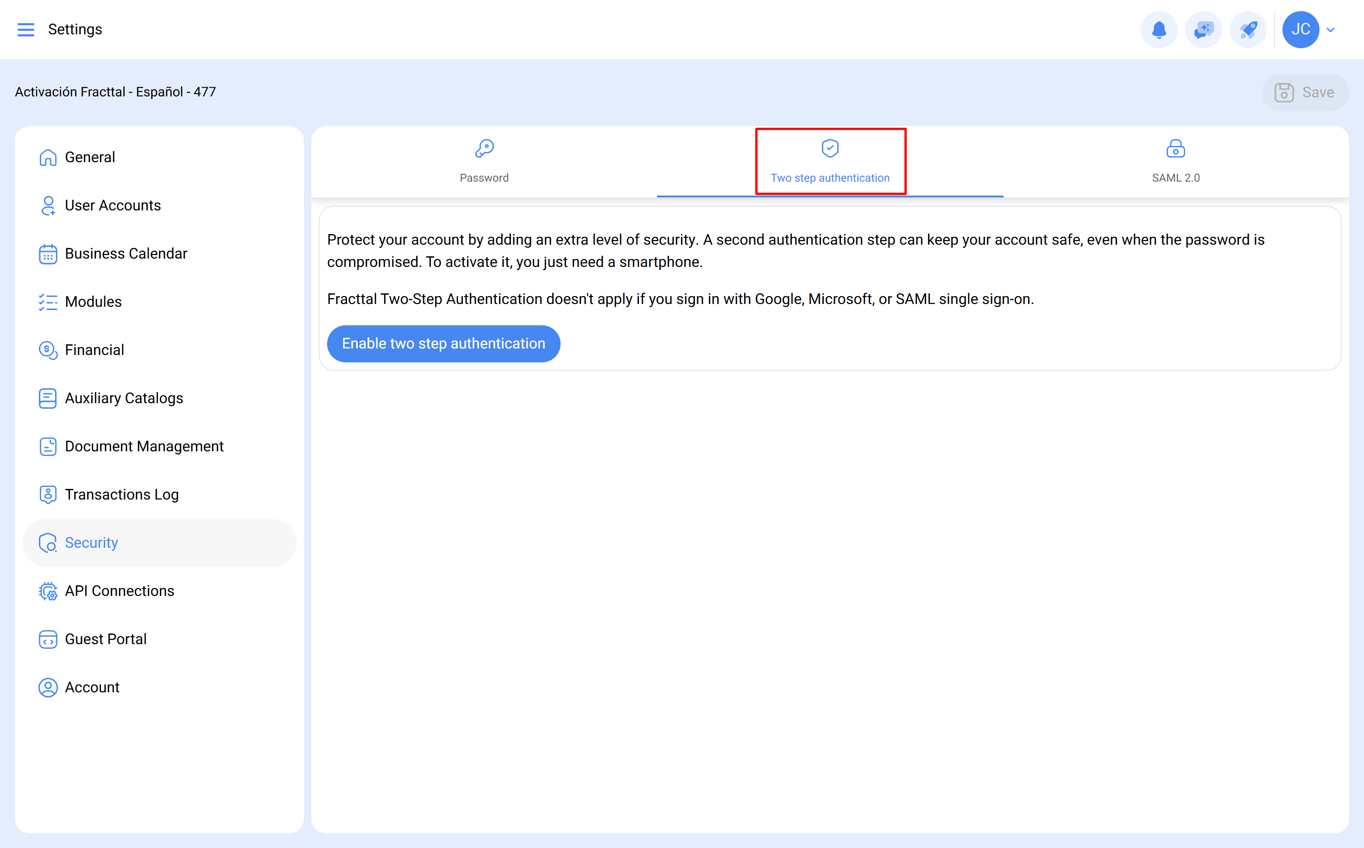Open the SAML 2.0 tab
Image resolution: width=1364 pixels, height=848 pixels.
pos(1175,162)
